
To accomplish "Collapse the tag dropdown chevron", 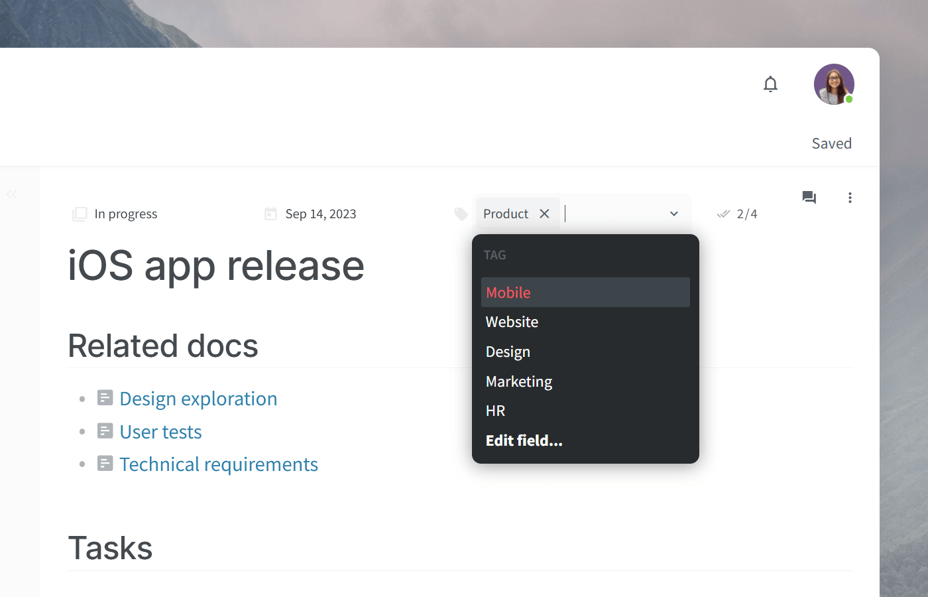I will coord(674,214).
